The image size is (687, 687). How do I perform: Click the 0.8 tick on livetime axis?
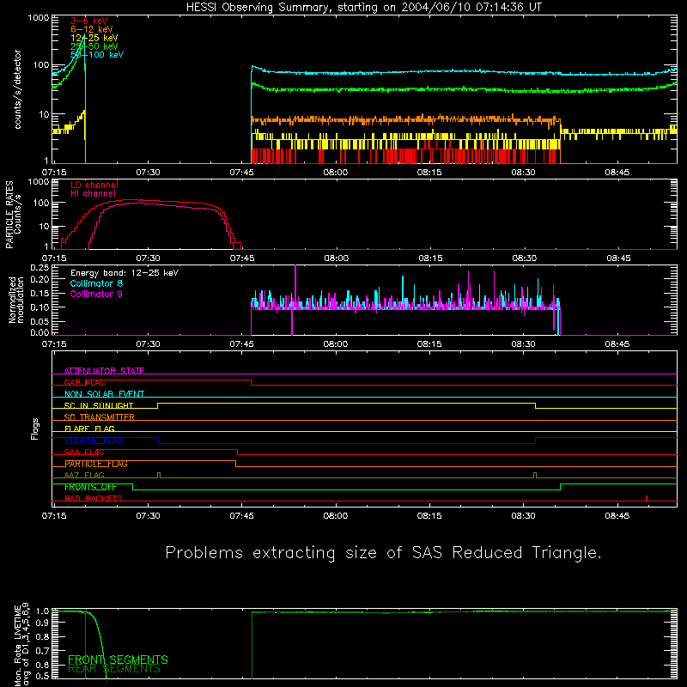[42, 636]
